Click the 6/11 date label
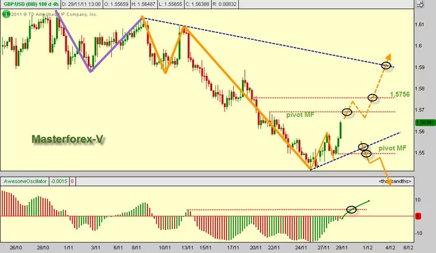436x253 pixels. point(118,247)
